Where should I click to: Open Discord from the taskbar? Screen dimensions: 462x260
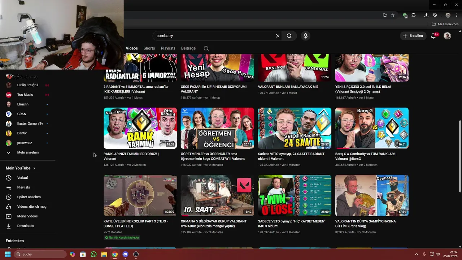tap(125, 254)
